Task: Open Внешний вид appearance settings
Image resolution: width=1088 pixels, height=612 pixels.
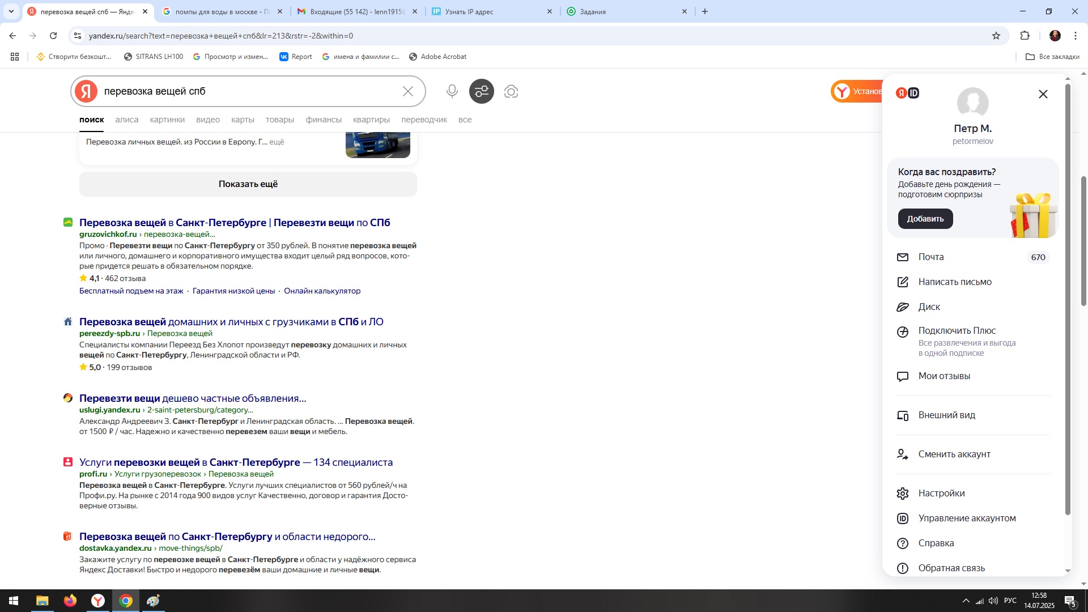Action: tap(973, 415)
